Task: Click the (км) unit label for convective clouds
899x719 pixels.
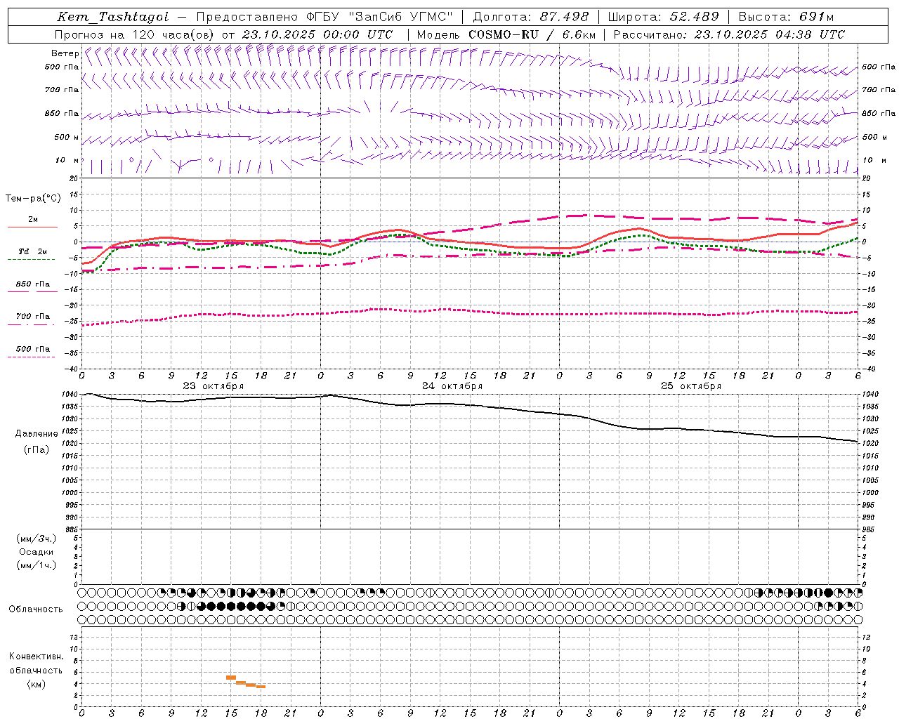Action: [x=37, y=684]
